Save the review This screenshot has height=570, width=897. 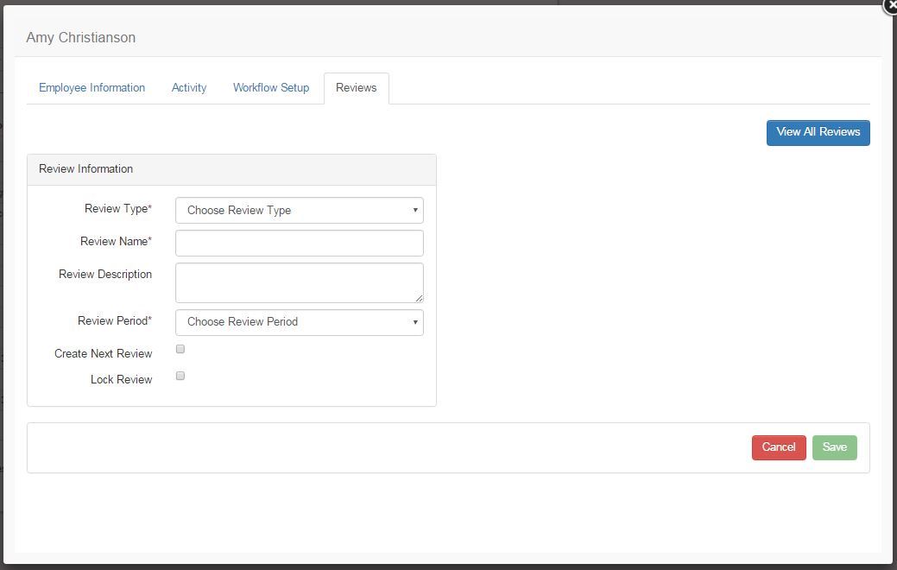[835, 447]
